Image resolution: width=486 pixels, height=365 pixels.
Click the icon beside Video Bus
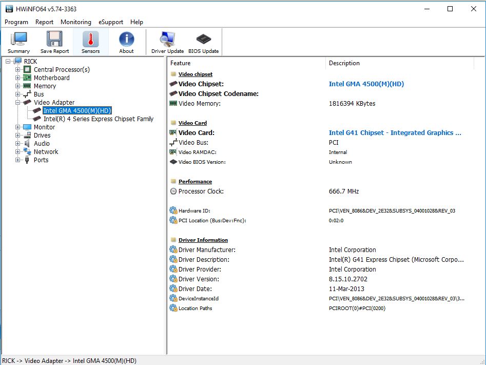(x=173, y=142)
